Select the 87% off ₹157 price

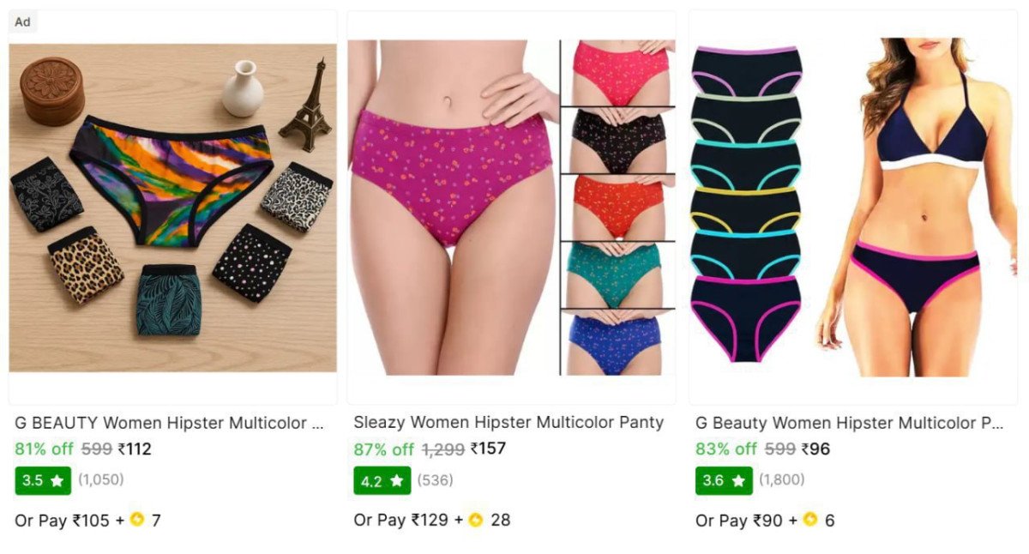[430, 449]
